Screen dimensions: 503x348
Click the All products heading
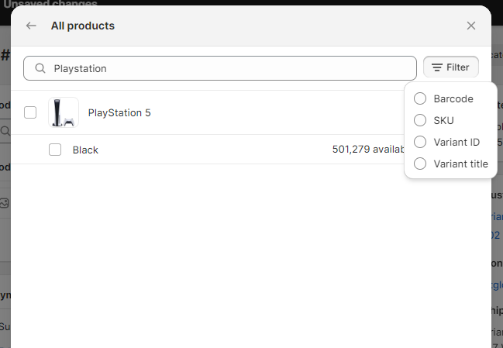click(x=83, y=26)
